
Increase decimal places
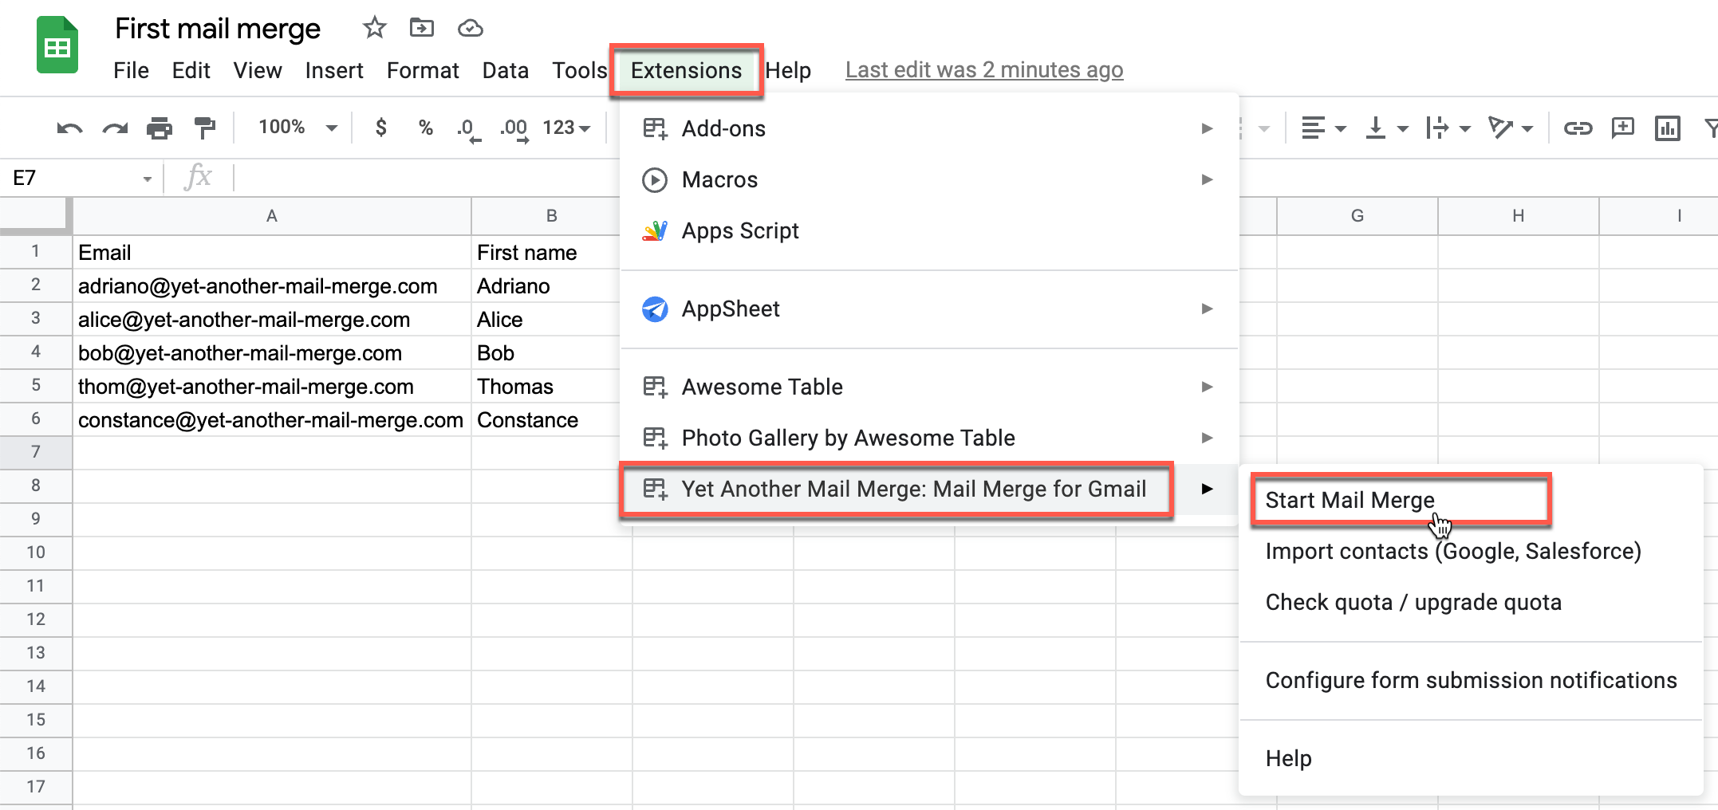513,128
